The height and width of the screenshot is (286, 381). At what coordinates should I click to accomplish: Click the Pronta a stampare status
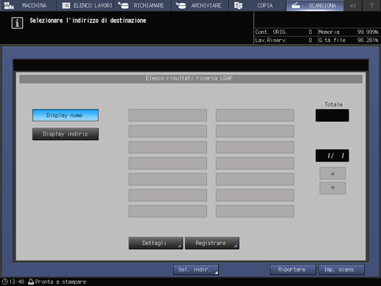coord(57,282)
